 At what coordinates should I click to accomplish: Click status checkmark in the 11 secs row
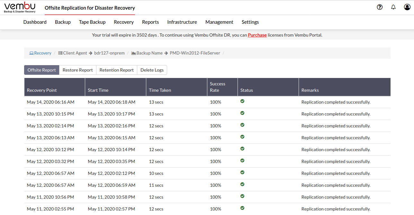[x=242, y=184]
